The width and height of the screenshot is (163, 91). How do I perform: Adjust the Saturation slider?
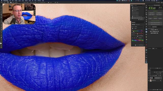138,34
